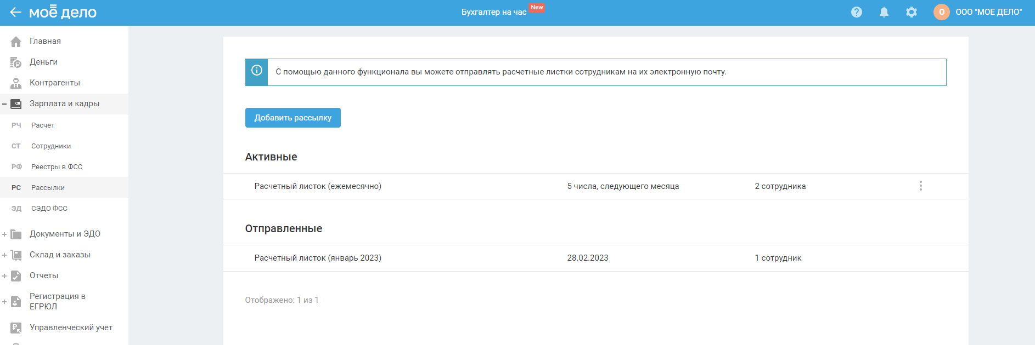This screenshot has height=345, width=1035.
Task: Click the Документы и ЭДО folder icon
Action: (16, 234)
